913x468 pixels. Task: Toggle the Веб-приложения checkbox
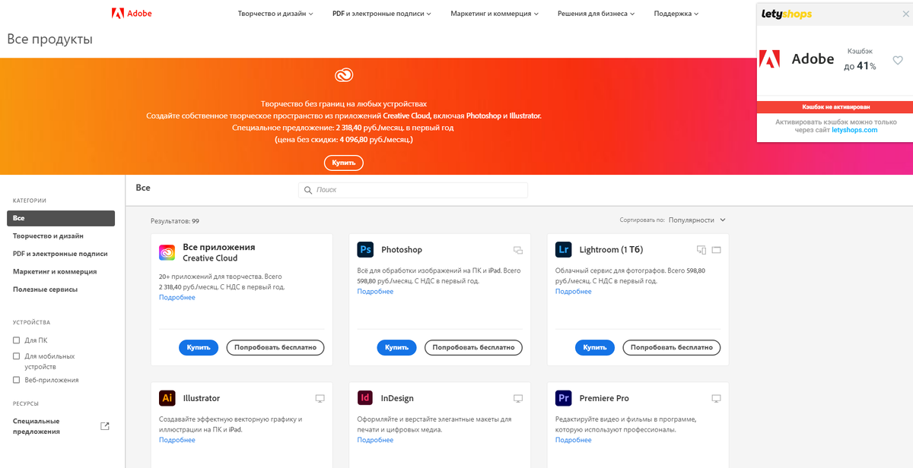tap(17, 379)
